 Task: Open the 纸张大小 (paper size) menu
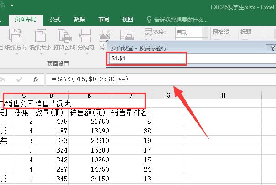point(40,40)
